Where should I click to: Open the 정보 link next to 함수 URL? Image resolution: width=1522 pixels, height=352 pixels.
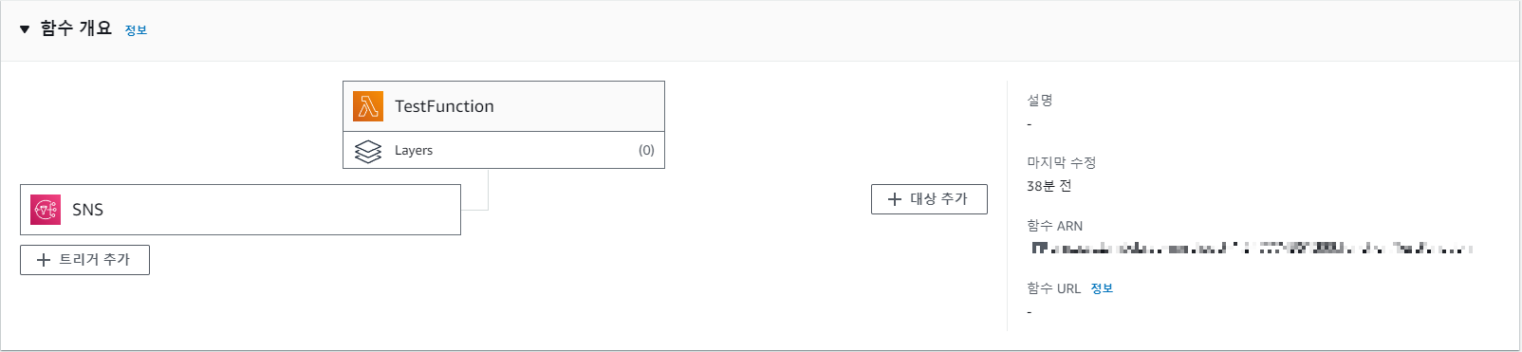[x=1102, y=288]
